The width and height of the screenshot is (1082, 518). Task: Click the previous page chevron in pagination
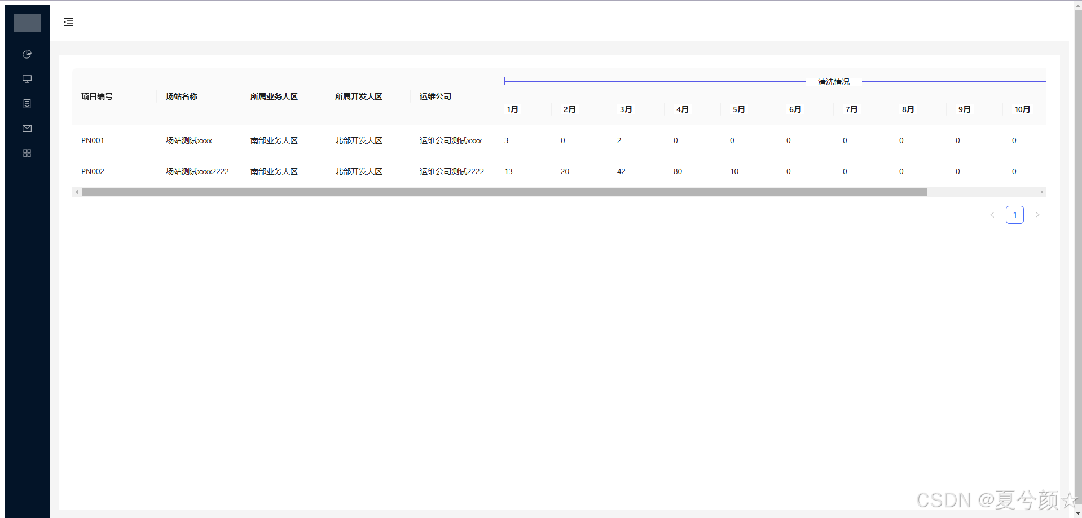click(993, 215)
